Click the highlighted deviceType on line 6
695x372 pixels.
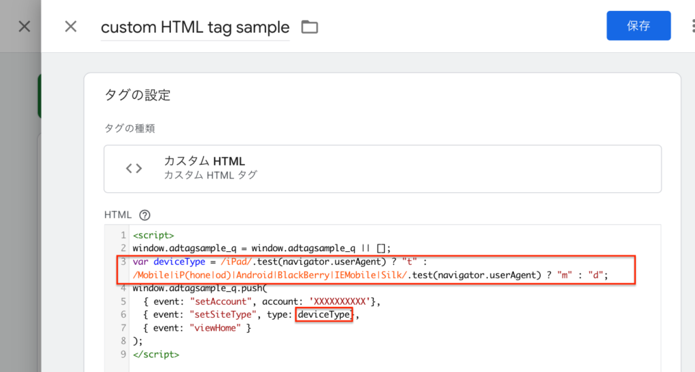324,314
